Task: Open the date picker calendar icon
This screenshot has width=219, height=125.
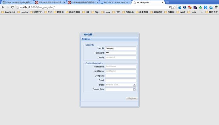Action: tap(134, 89)
